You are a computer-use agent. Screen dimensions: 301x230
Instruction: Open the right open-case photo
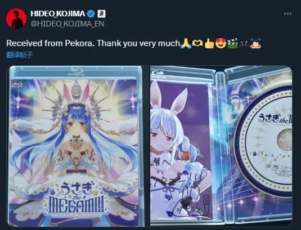[x=221, y=146]
